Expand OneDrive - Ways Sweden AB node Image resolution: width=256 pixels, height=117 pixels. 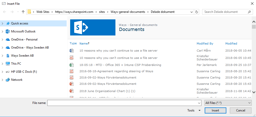[2, 48]
